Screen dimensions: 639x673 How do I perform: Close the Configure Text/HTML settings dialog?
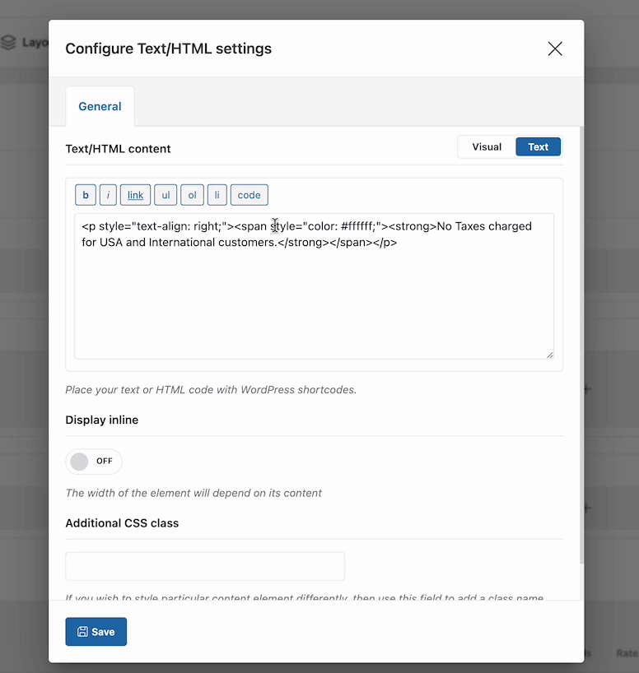555,49
